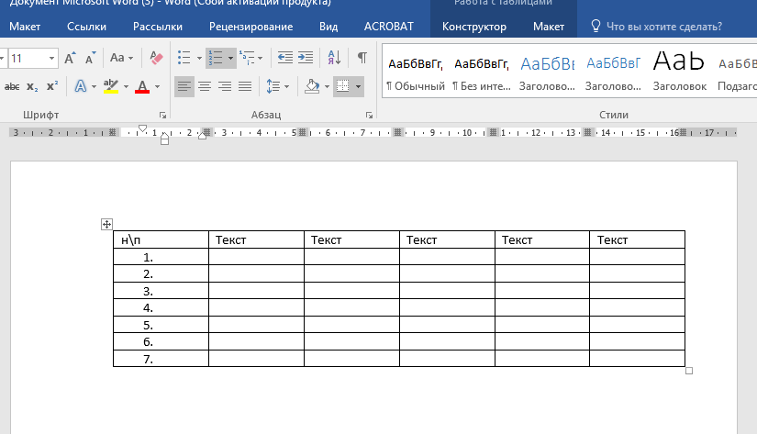Toggle numbered list button

click(x=216, y=58)
